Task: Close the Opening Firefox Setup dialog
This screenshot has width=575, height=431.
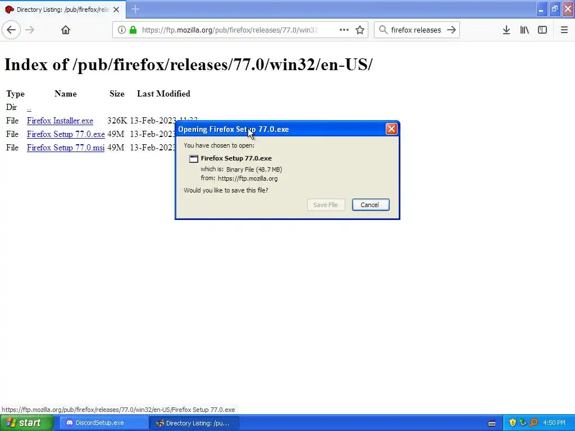Action: [391, 129]
